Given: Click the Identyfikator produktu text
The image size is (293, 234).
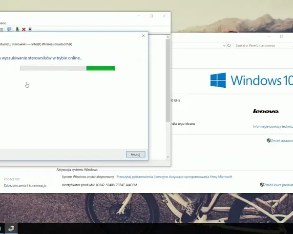Looking at the screenshot, I should [100, 185].
